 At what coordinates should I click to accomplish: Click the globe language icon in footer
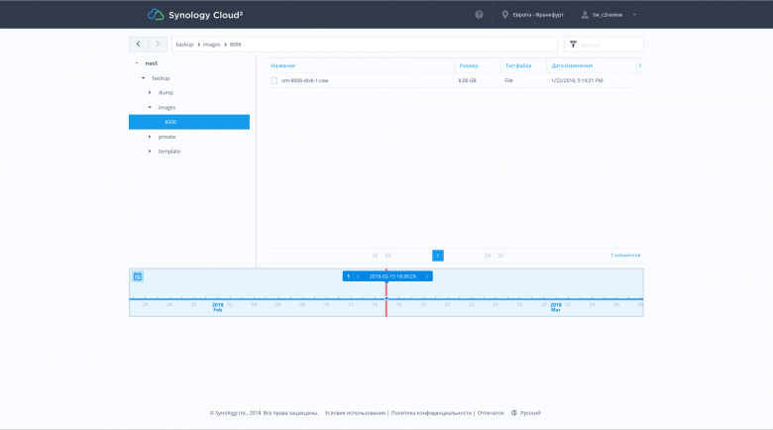pos(513,413)
